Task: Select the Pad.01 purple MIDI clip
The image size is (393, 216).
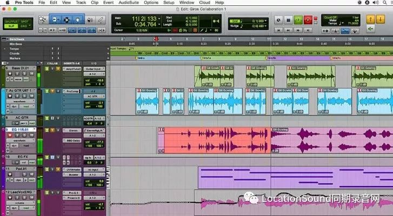Action: click(x=295, y=178)
